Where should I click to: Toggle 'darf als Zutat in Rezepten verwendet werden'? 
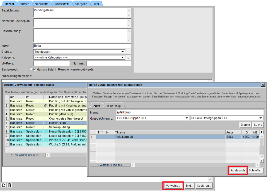point(35,69)
